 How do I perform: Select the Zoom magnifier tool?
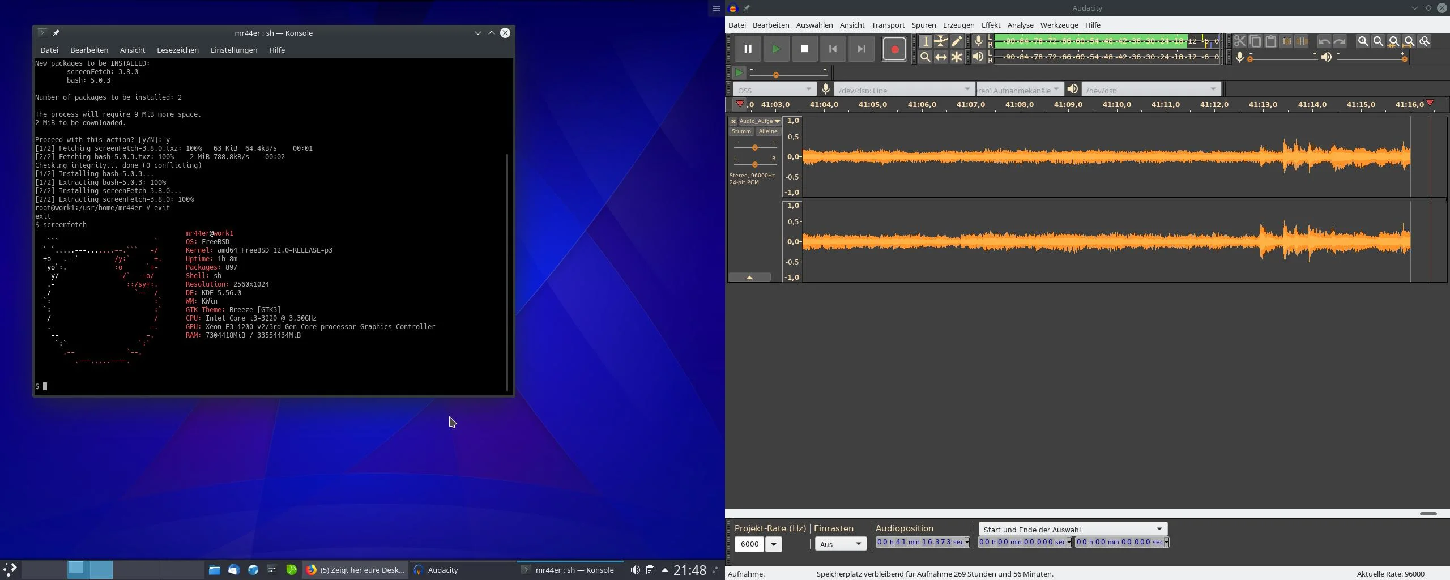[926, 57]
